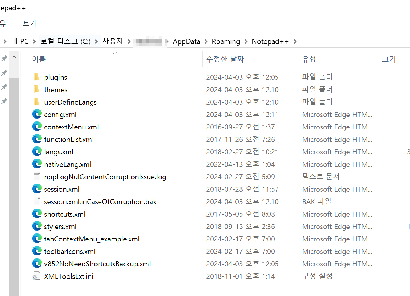This screenshot has width=410, height=296.
Task: Click the 2022-04-13 오후 1:04 date cell
Action: tap(240, 164)
